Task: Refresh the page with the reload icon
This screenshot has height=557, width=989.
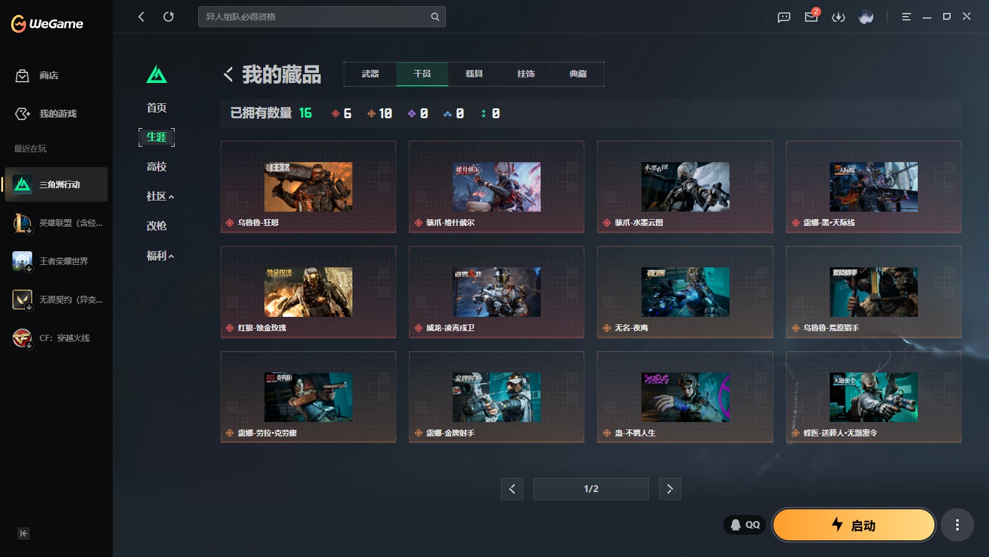Action: pos(168,17)
